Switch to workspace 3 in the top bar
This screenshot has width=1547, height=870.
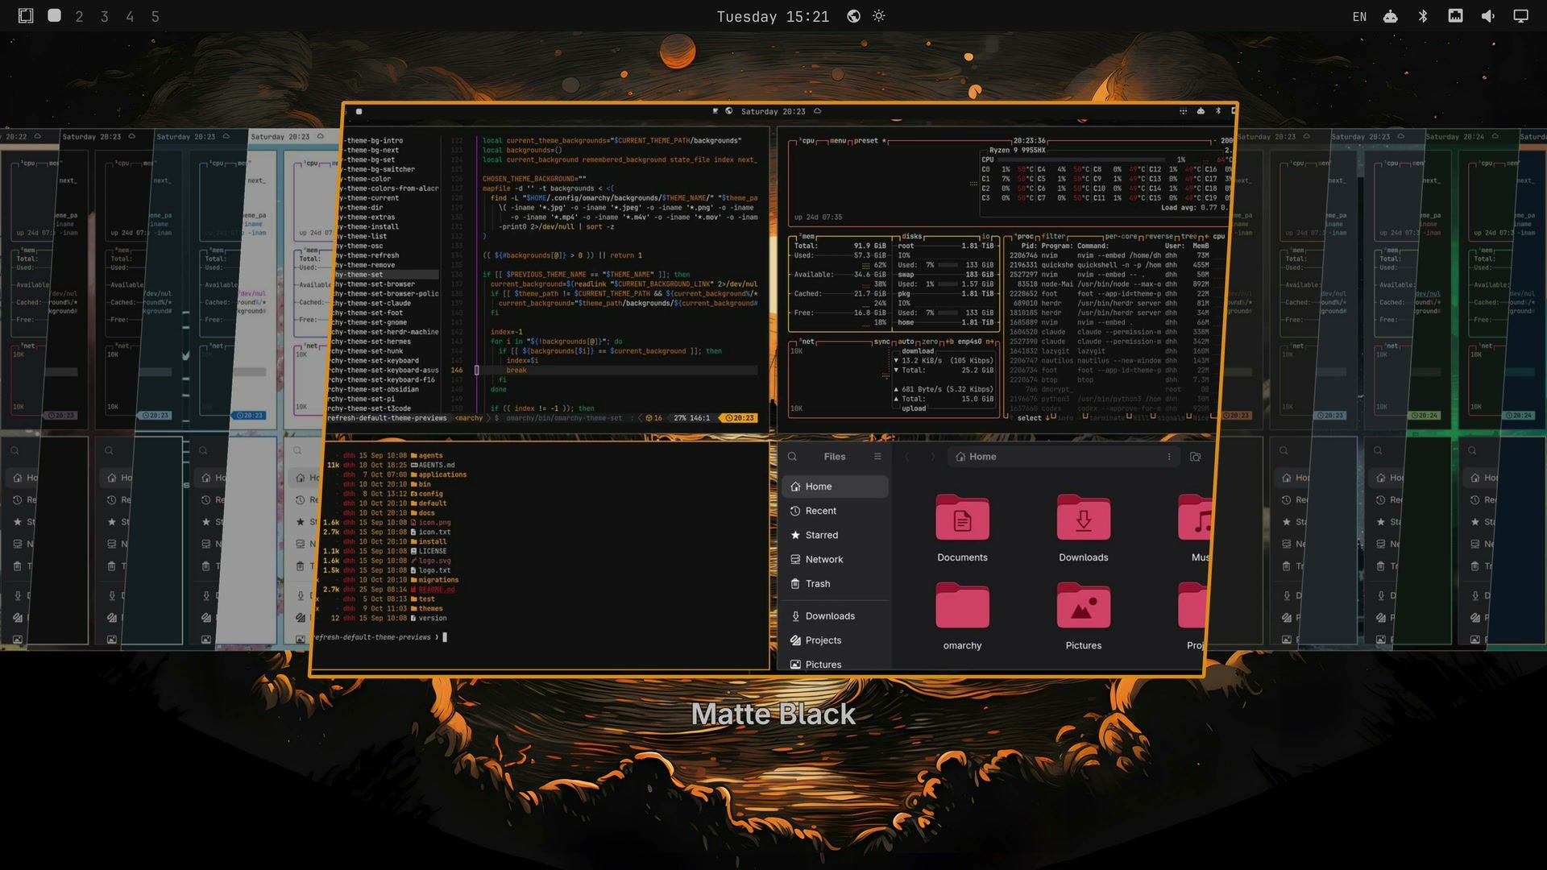coord(104,16)
